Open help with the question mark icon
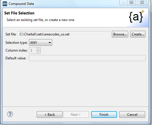Screen dimensions: 152x125 10,114
